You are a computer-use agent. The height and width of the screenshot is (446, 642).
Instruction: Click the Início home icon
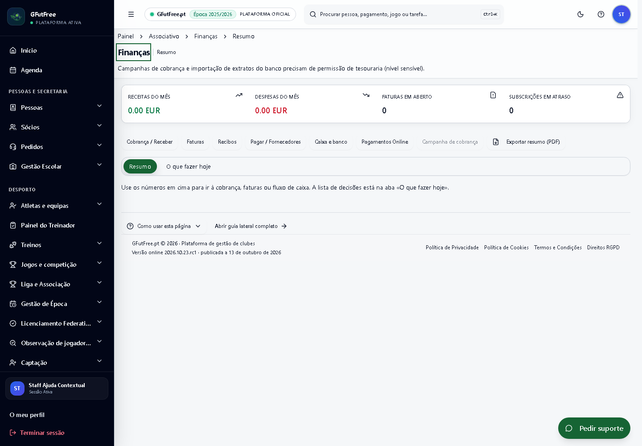click(13, 50)
